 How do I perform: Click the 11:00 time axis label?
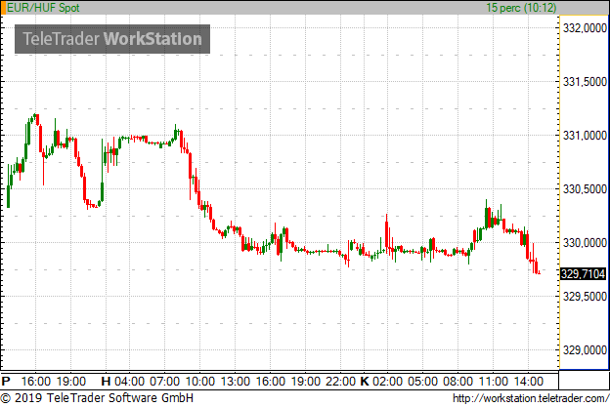coord(493,382)
